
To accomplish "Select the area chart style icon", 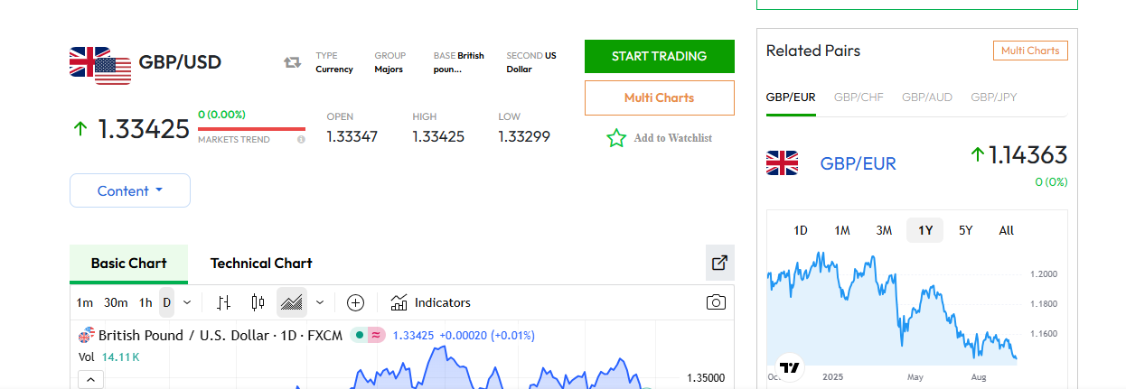I will click(291, 302).
